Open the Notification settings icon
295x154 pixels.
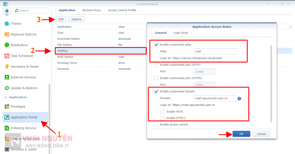pos(7,45)
